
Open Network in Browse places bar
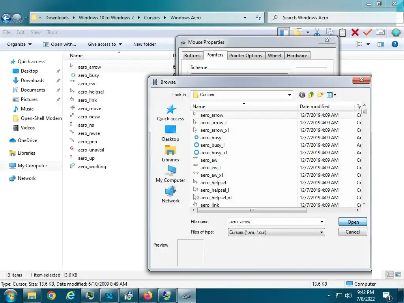(x=170, y=195)
